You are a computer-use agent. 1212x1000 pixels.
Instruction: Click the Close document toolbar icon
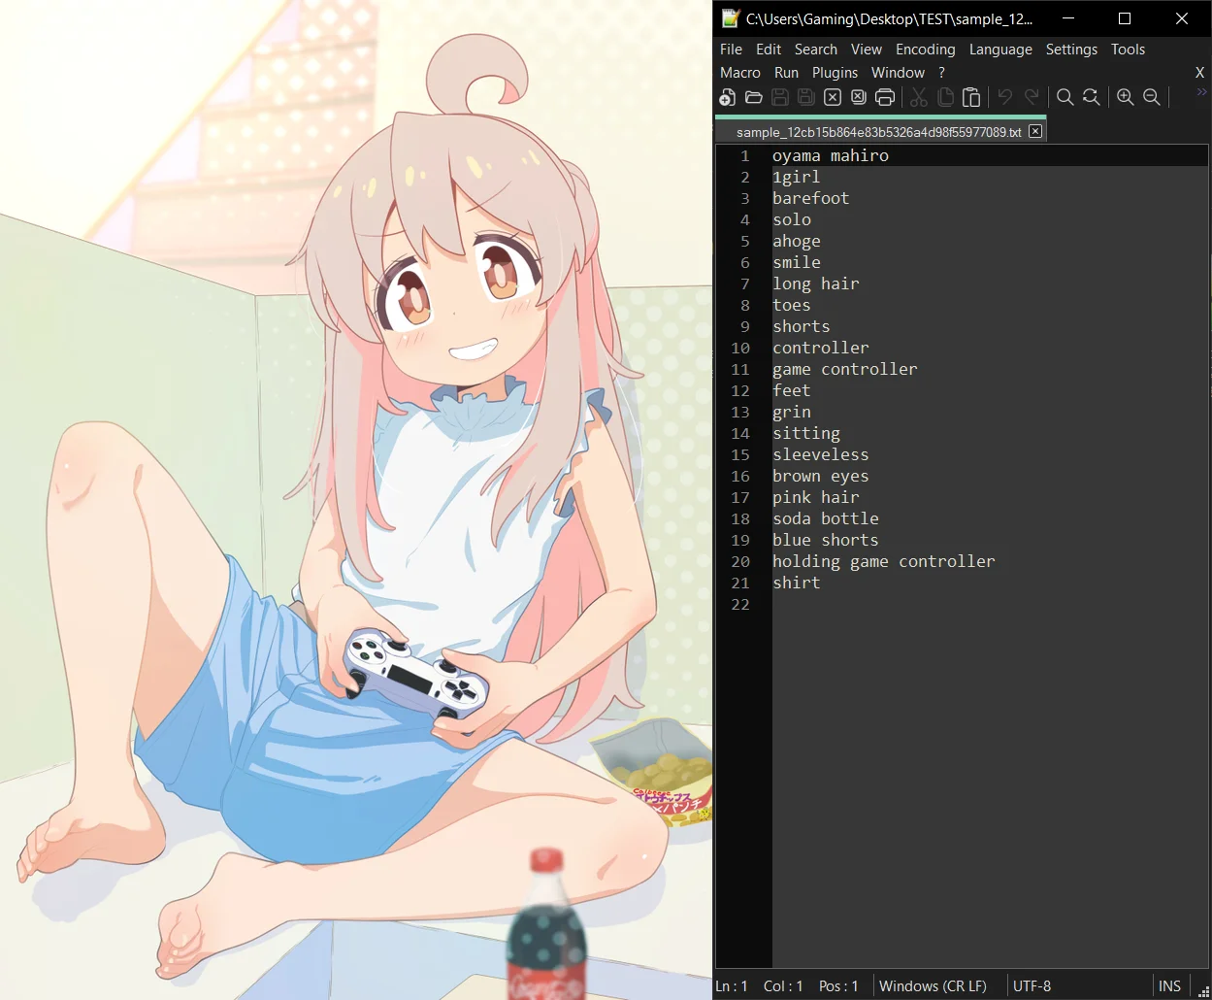point(833,97)
